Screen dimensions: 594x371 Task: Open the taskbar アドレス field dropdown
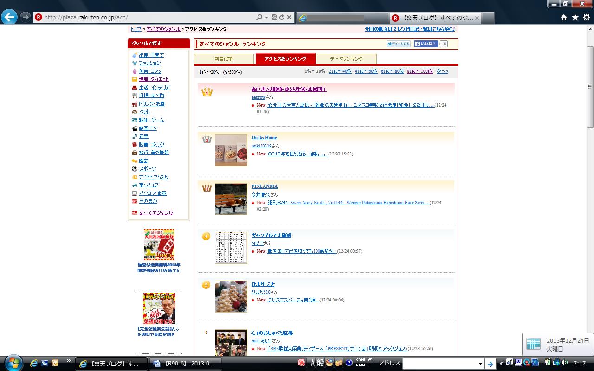[481, 364]
